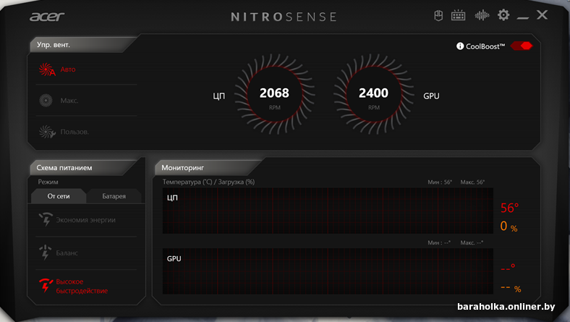Open the keyboard settings icon
Screen dimensions: 570x322
(x=458, y=16)
